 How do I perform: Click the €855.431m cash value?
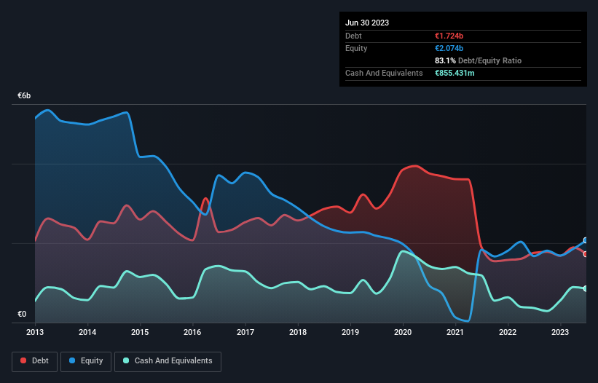tap(455, 73)
